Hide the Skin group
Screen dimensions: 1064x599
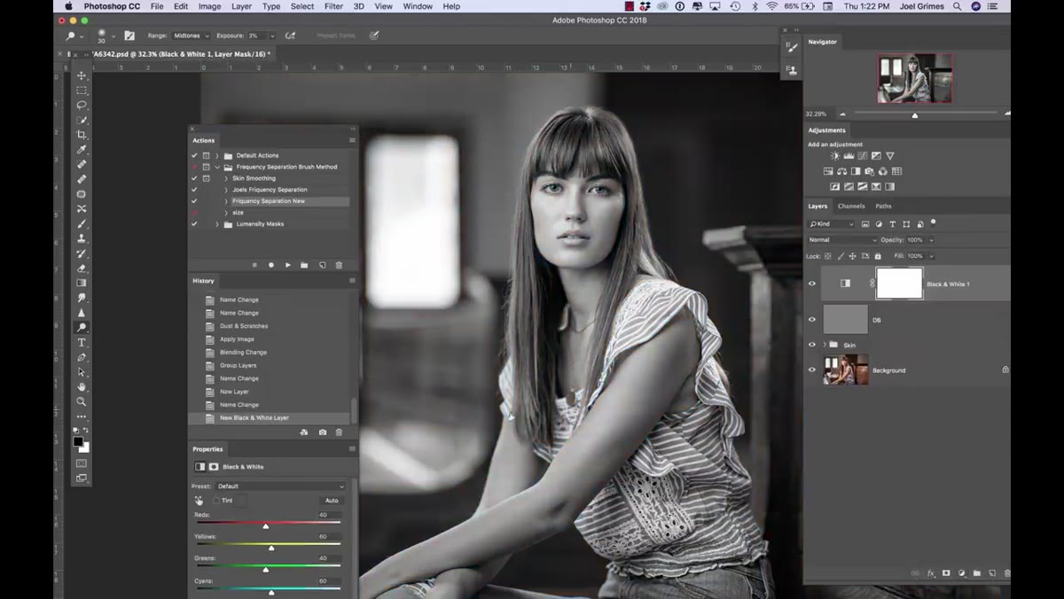tap(811, 345)
